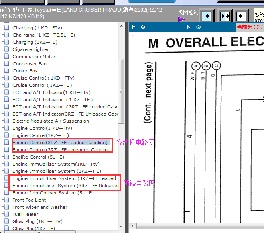Select Glow Plug (1KD—FTV) entry

click(x=37, y=221)
